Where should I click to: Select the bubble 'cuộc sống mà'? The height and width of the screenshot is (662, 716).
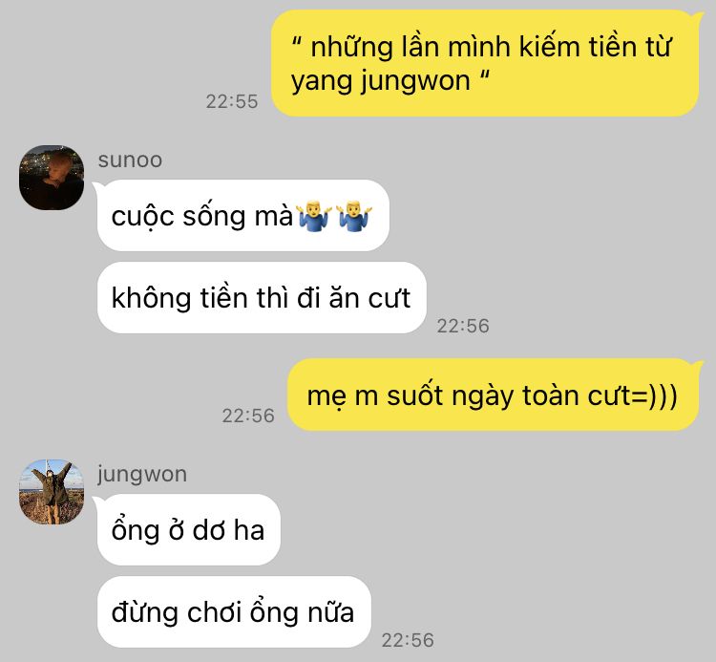[x=242, y=215]
